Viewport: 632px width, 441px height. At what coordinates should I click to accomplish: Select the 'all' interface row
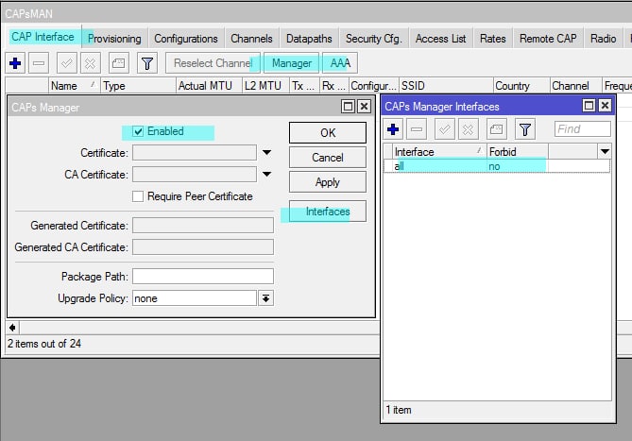(x=497, y=166)
